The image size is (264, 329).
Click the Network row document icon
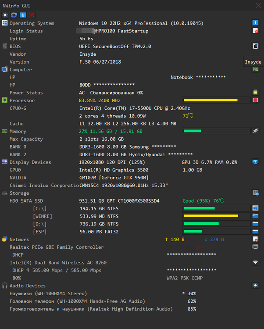coord(255,239)
